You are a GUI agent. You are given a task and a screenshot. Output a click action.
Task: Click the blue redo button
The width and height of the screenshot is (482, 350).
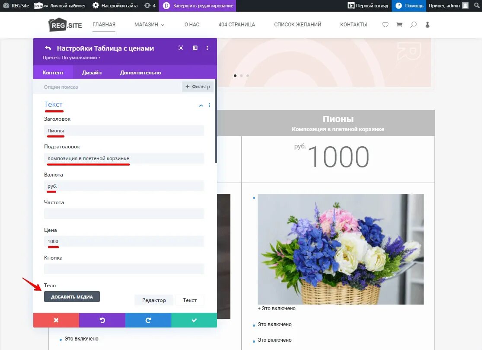pyautogui.click(x=148, y=320)
